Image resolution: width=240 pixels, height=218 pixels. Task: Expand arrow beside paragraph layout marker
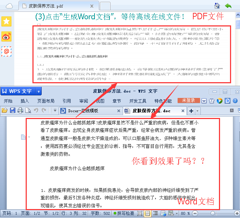coord(29,137)
